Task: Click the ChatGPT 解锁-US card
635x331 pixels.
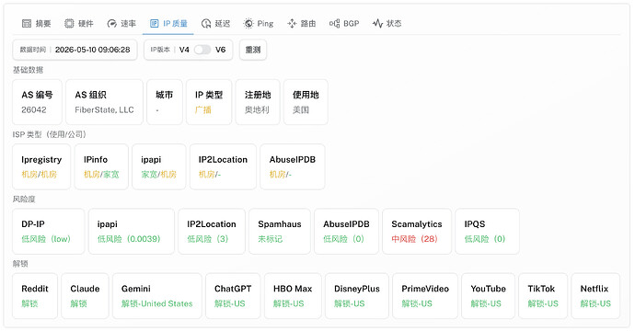Action: tap(233, 296)
